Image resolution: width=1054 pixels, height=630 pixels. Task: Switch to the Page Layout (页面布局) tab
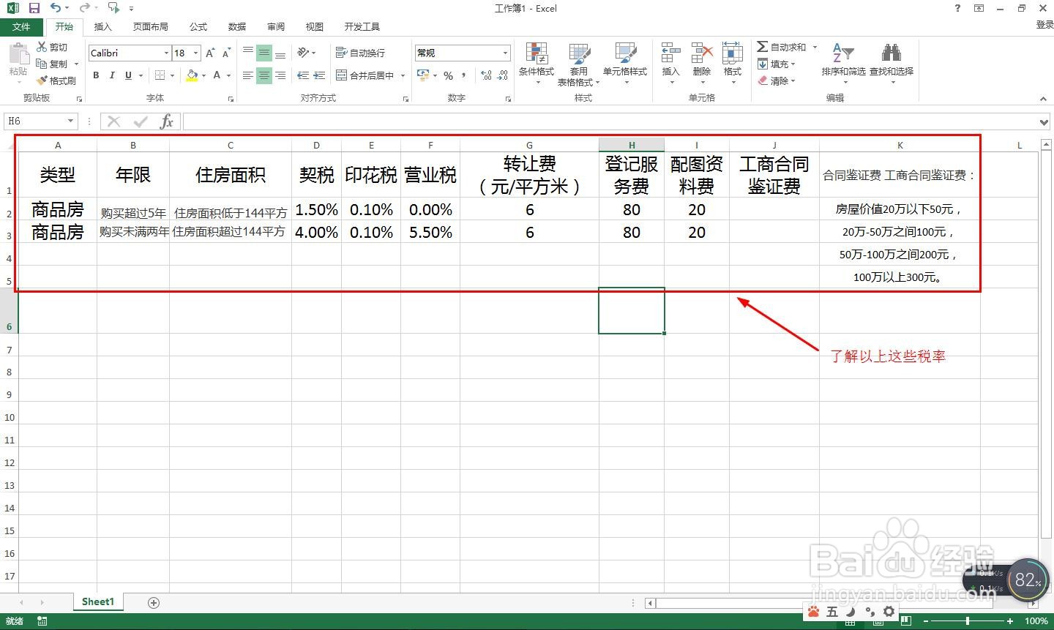[150, 26]
